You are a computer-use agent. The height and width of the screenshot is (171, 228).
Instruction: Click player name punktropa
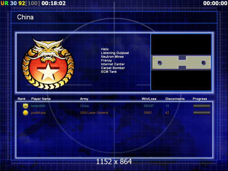pyautogui.click(x=38, y=113)
